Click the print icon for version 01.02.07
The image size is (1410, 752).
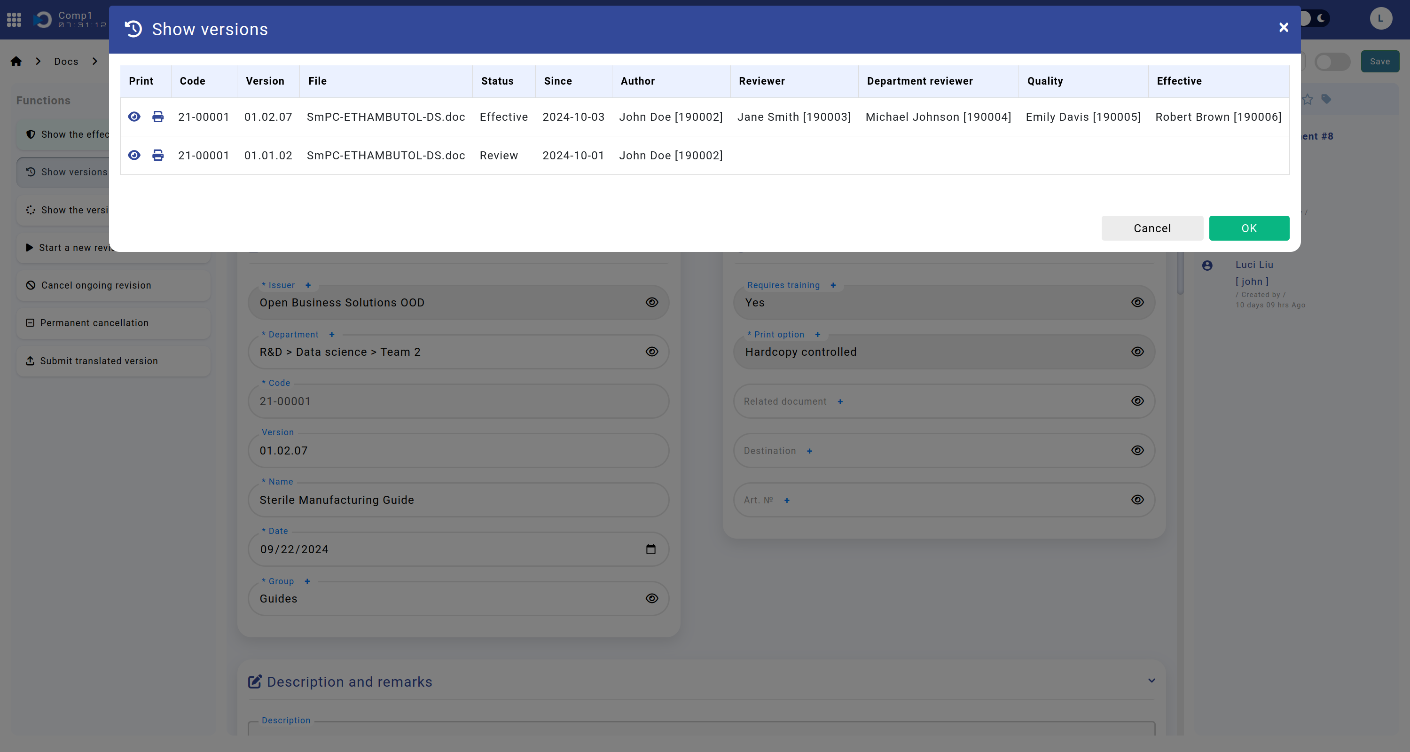point(157,117)
